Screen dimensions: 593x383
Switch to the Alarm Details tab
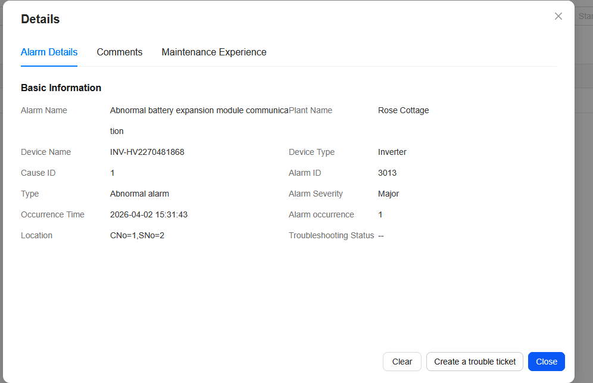49,52
